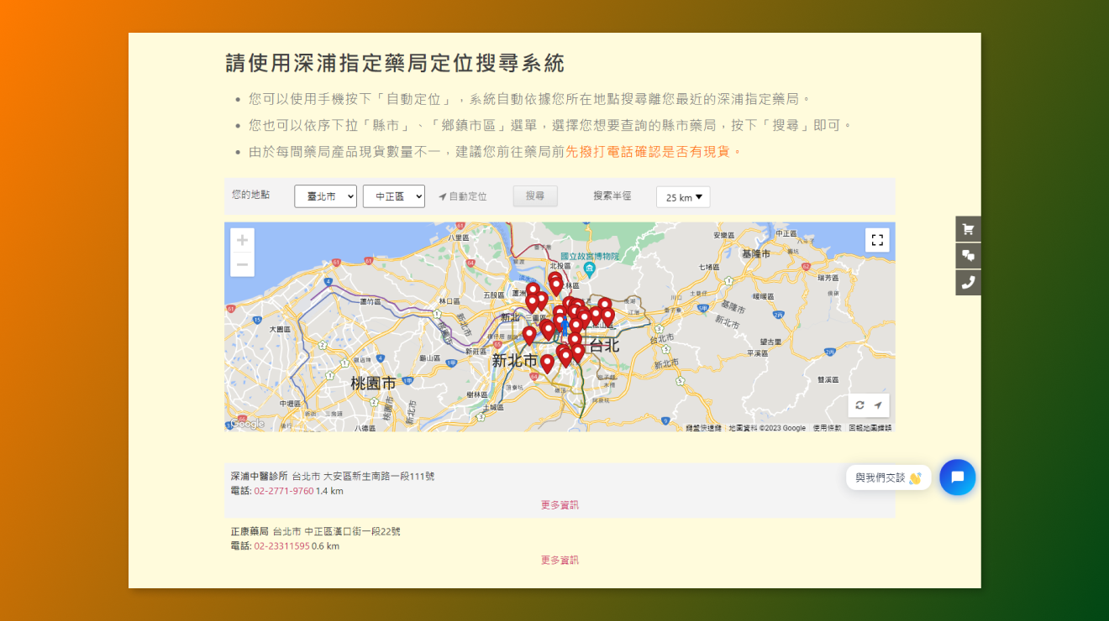The image size is (1109, 621).
Task: Click the 請使用深浦指定藥局定位搜尋系統 heading
Action: pos(395,63)
